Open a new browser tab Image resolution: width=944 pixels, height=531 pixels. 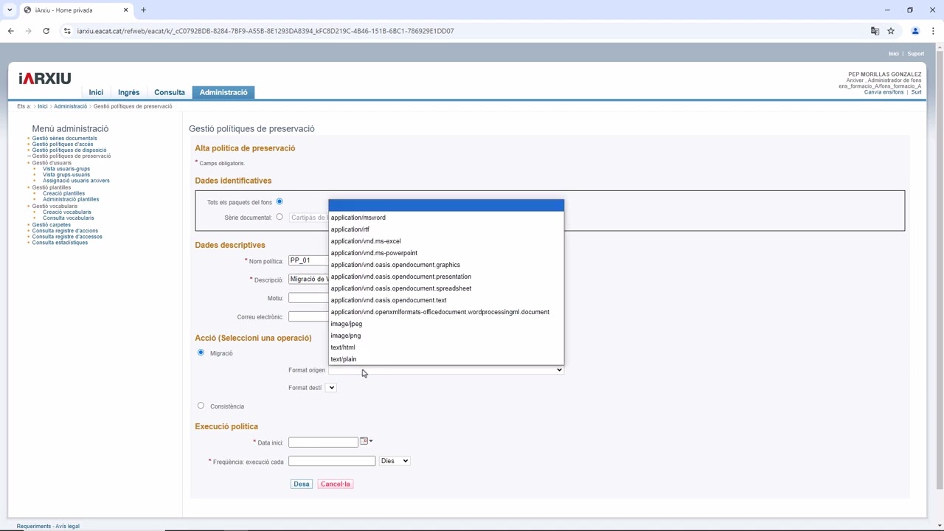[x=143, y=10]
